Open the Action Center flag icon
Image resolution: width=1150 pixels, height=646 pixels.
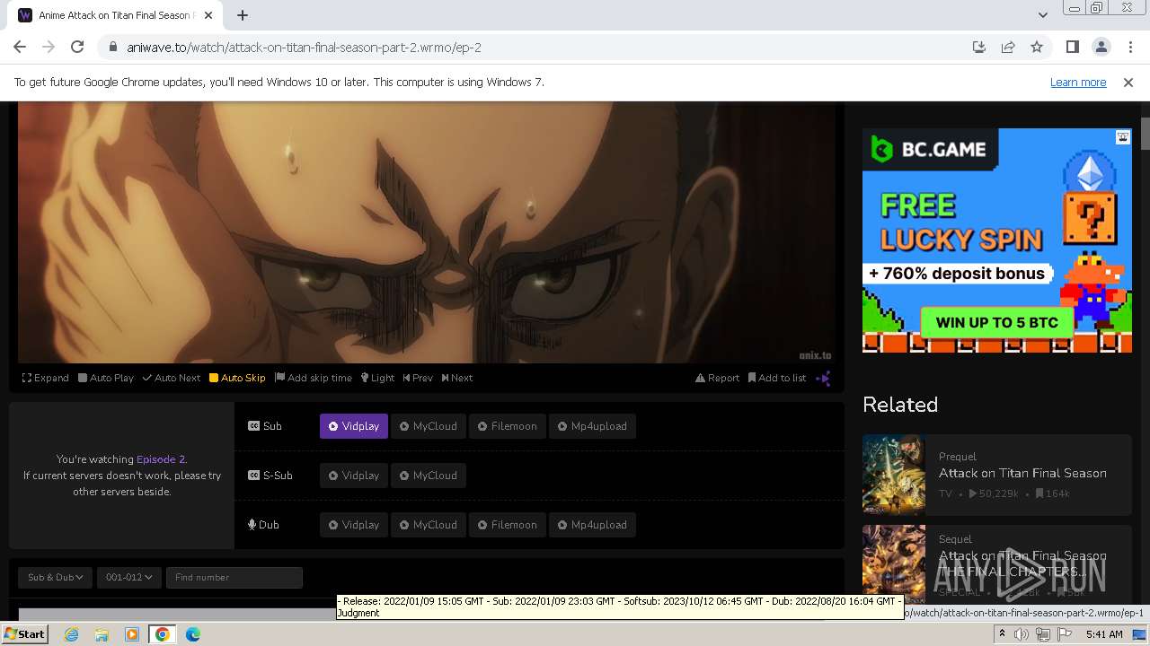(x=1065, y=634)
